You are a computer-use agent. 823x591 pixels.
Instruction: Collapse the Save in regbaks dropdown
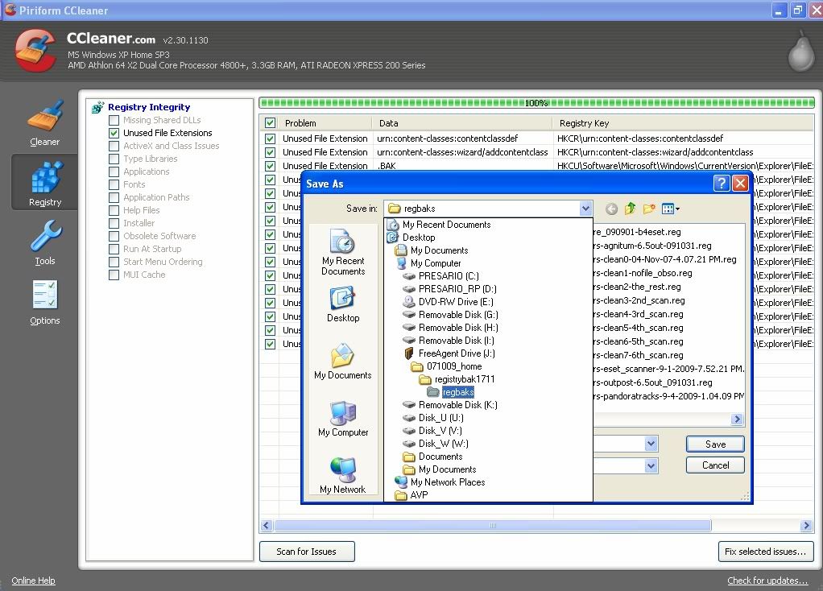click(x=585, y=209)
